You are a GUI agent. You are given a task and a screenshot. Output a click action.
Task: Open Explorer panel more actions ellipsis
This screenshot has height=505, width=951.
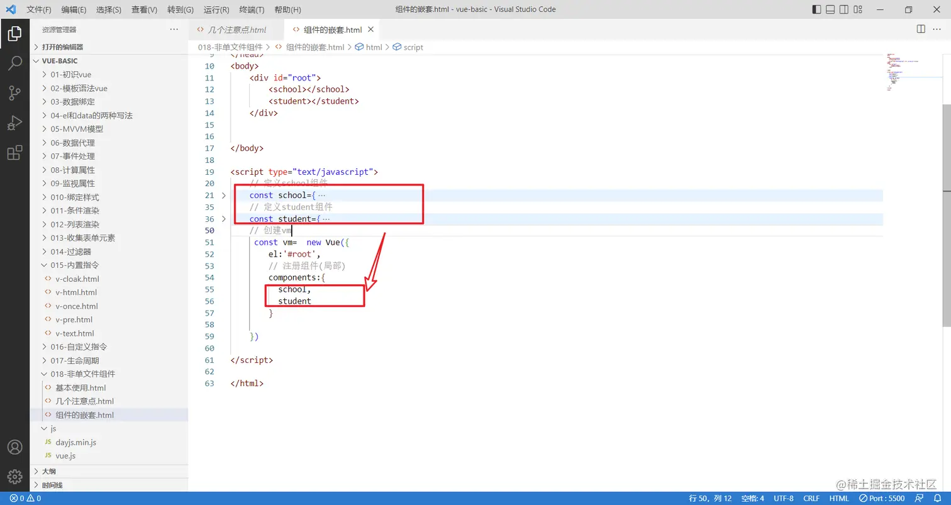[x=174, y=30]
